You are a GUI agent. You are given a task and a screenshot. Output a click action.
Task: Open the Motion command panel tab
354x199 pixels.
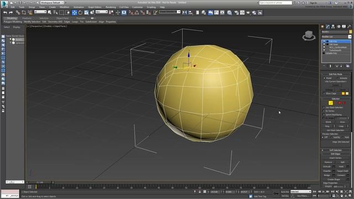pos(339,27)
